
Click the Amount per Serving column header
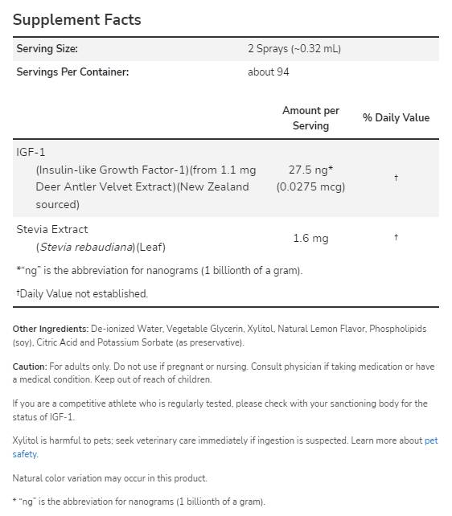tap(310, 118)
